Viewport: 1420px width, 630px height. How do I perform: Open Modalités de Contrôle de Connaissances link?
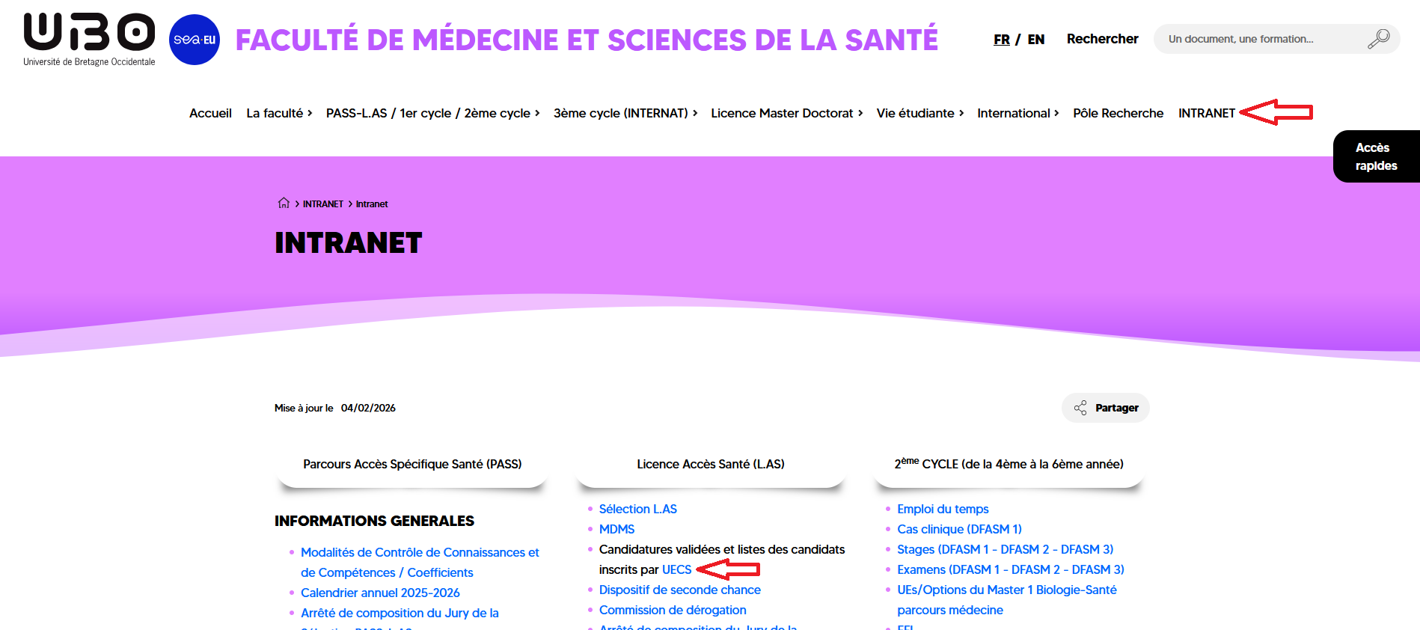(x=420, y=562)
